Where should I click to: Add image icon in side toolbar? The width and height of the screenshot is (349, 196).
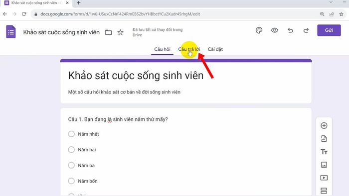click(x=324, y=165)
